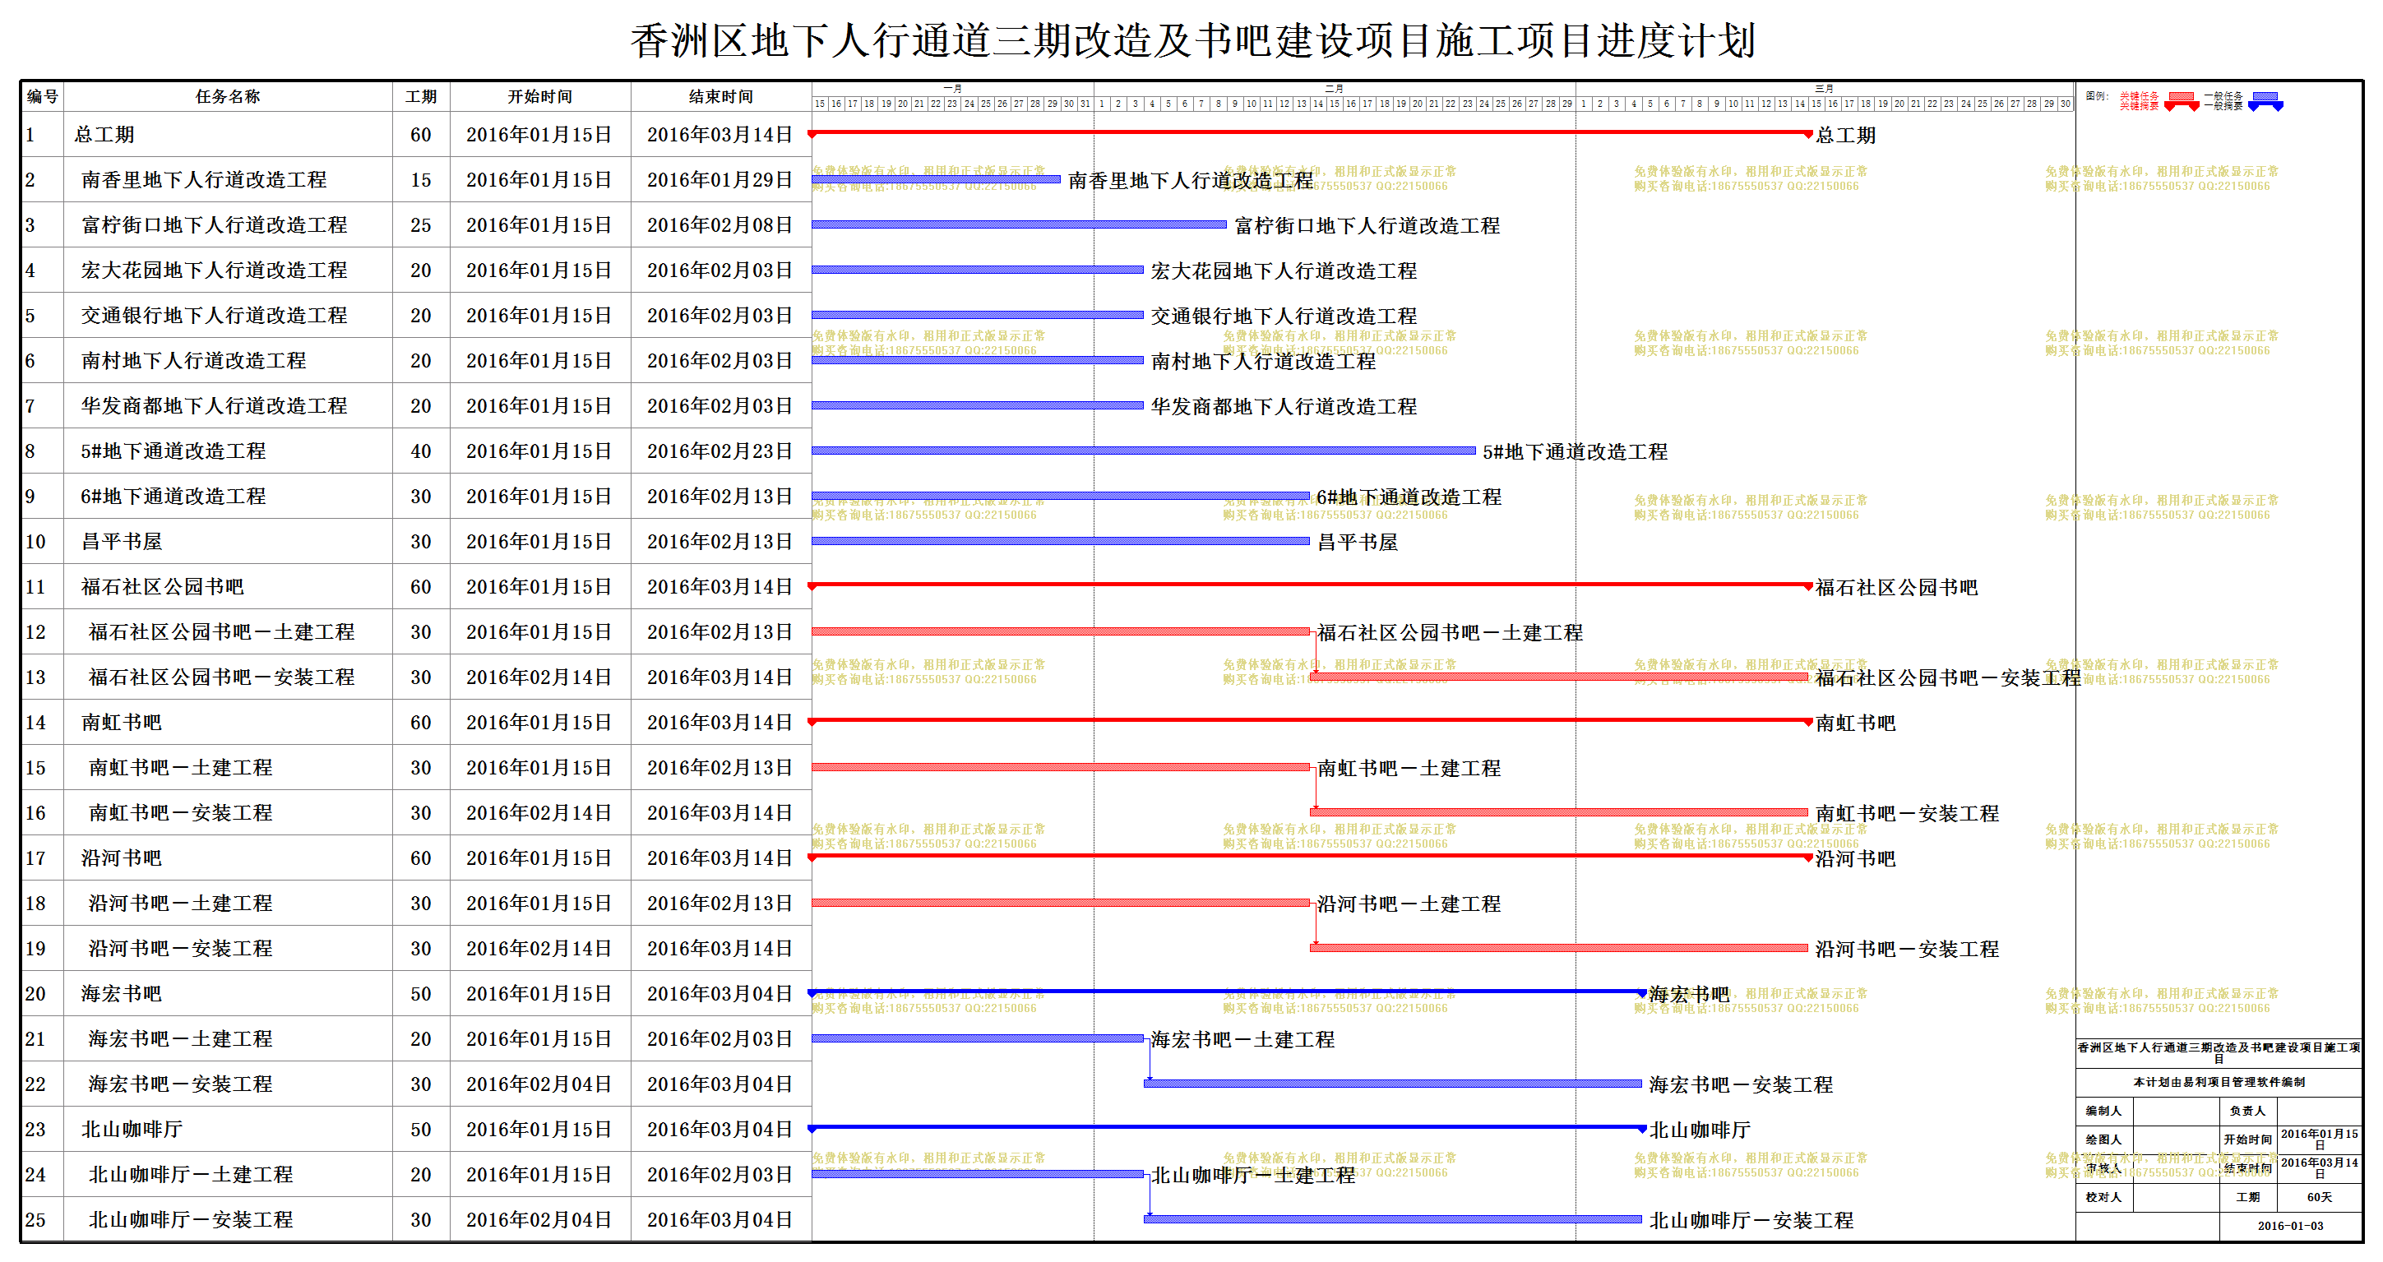Click row number 25 in the 编号 column
The width and height of the screenshot is (2383, 1262).
35,1220
